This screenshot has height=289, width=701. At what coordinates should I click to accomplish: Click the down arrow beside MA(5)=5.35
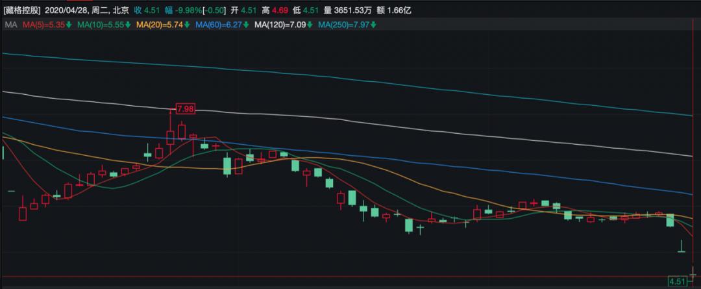(69, 25)
